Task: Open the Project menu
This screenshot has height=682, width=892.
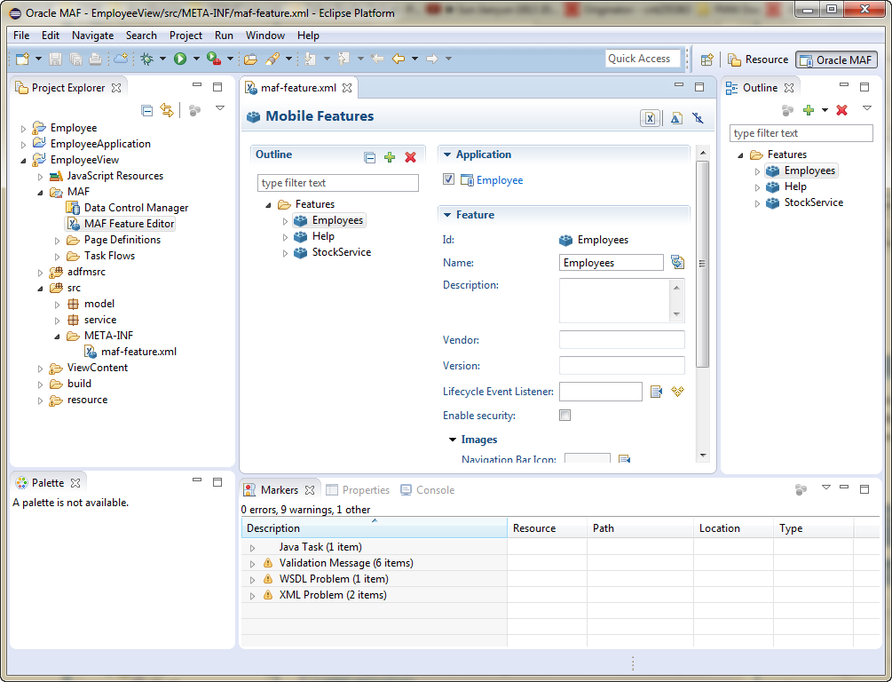Action: [186, 36]
